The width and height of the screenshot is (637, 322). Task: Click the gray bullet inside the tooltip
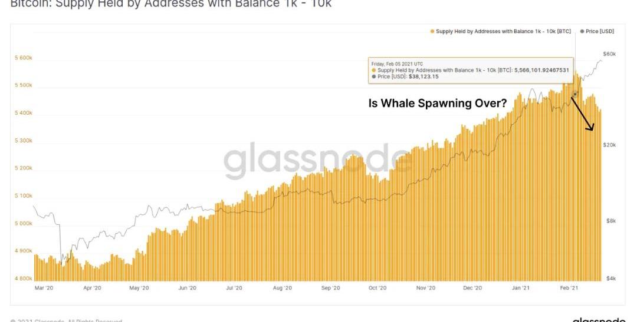click(x=373, y=77)
